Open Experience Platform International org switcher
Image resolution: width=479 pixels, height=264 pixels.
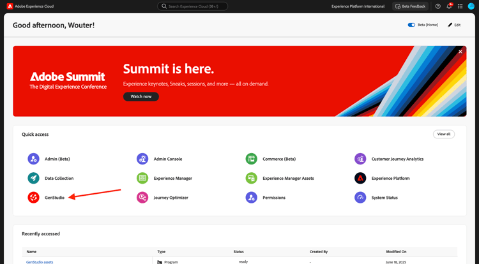pyautogui.click(x=358, y=6)
